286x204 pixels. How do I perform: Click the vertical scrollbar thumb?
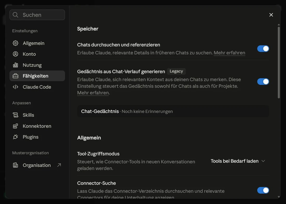tap(278, 63)
